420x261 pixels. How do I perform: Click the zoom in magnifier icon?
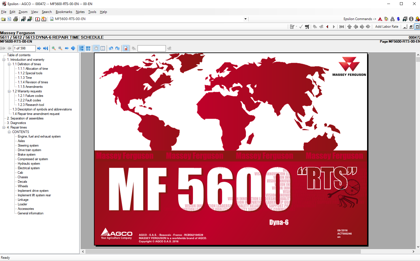pos(54,48)
